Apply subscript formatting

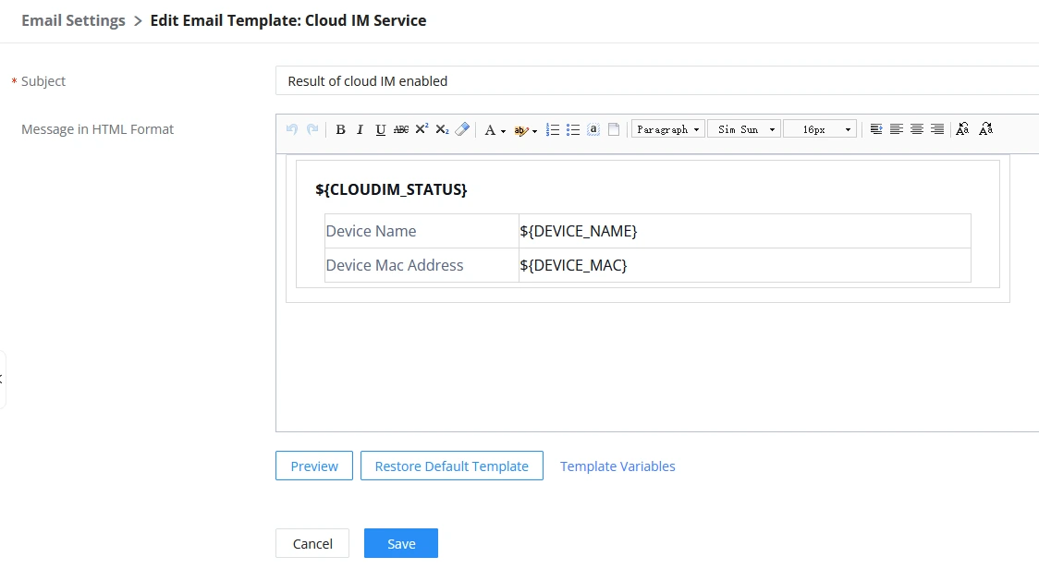(x=442, y=130)
